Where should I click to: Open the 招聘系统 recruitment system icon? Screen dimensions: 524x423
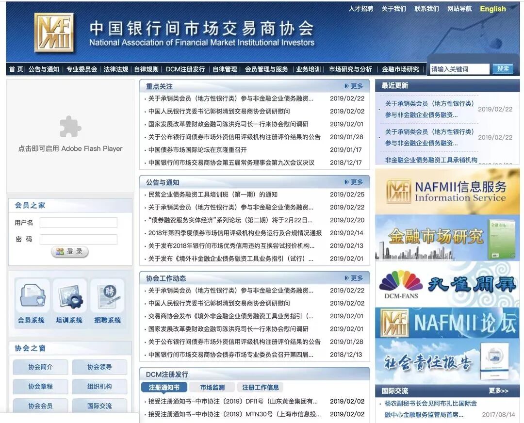click(x=107, y=295)
